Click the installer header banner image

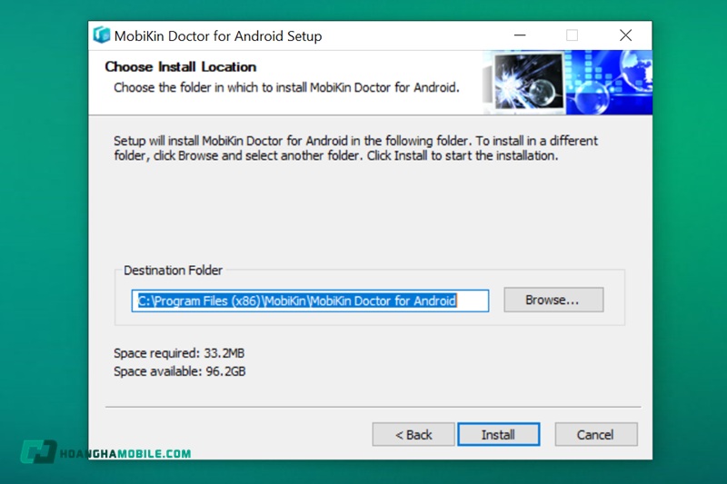coord(567,83)
